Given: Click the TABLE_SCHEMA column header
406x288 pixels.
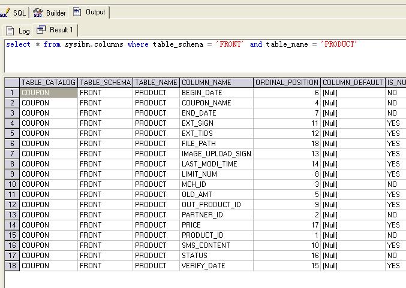Looking at the screenshot, I should [105, 83].
